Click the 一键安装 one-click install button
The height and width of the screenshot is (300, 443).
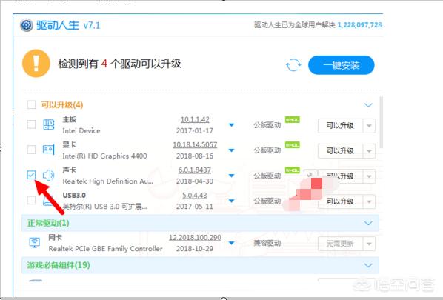click(342, 65)
